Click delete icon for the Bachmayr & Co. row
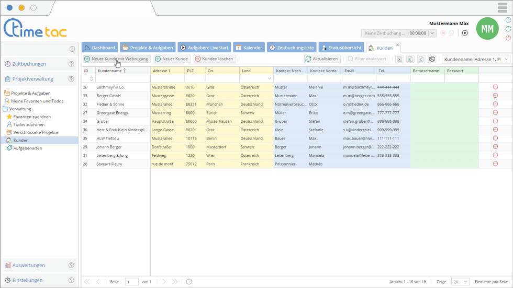Screen dimensions: 513x288 pyautogui.click(x=495, y=87)
